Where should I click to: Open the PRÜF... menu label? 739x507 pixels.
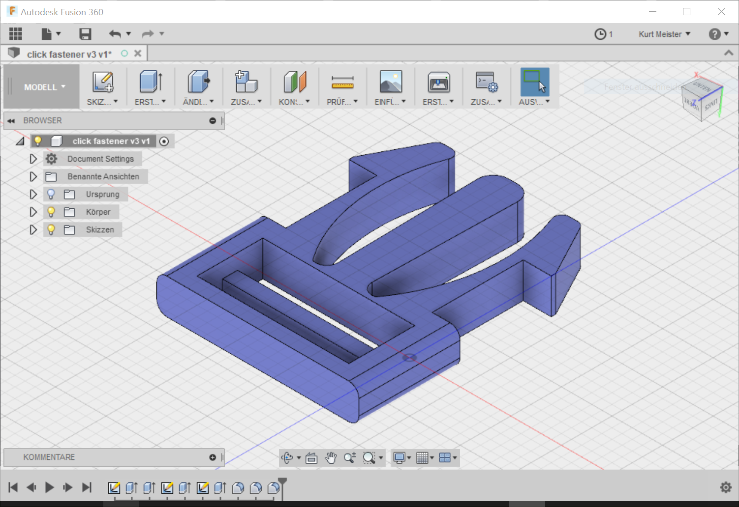click(342, 102)
